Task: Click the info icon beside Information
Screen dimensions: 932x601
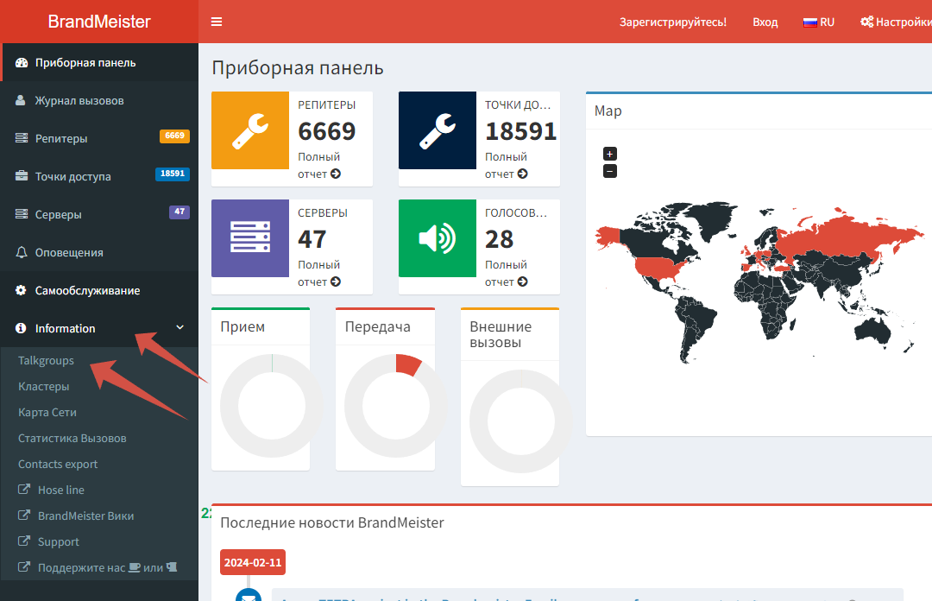Action: tap(21, 328)
